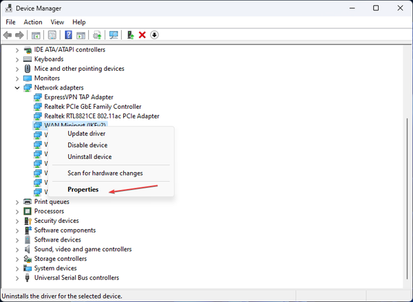413x302 pixels.
Task: Select ExpressVPN TAP Adapter entry
Action: point(78,97)
